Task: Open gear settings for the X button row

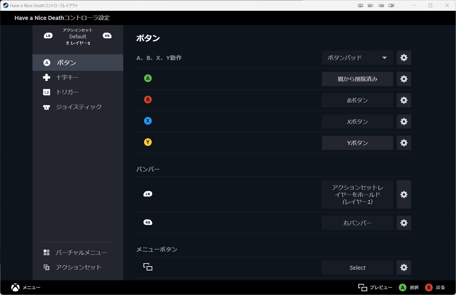Action: [404, 122]
